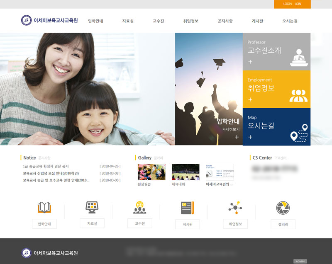Open the 공지사항 menu in top navigation
The height and width of the screenshot is (264, 332).
(225, 21)
